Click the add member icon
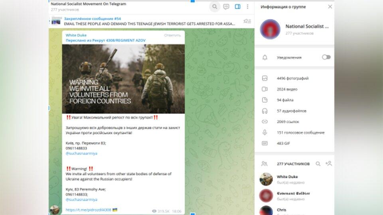The image size is (383, 215). [328, 164]
